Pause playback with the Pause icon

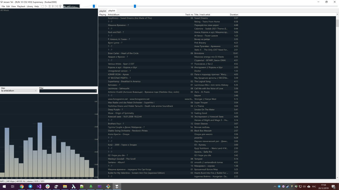click(50, 6)
